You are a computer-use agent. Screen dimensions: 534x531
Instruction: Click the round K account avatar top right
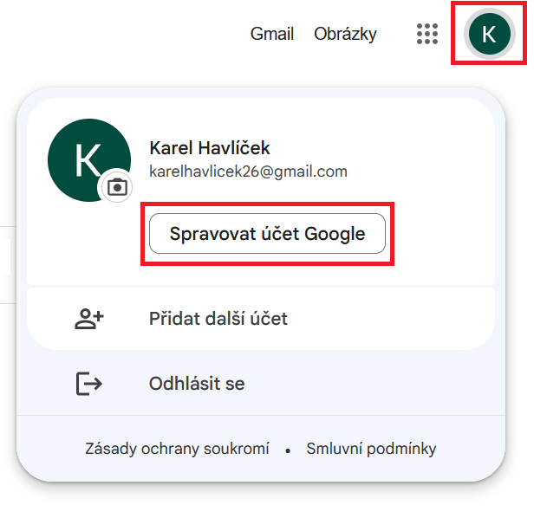pos(489,35)
